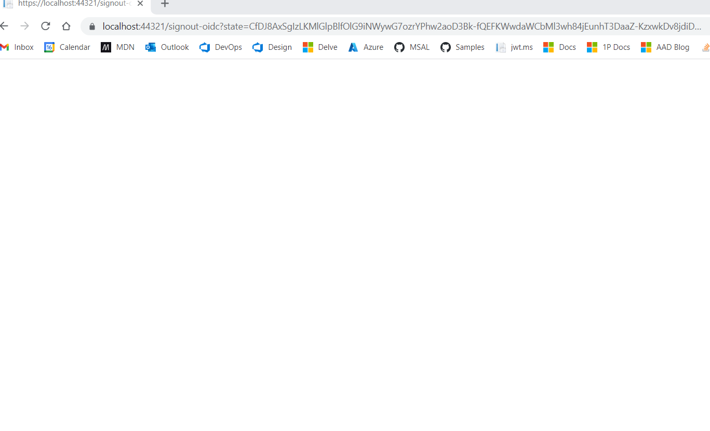The image size is (710, 431).
Task: Open the Calendar bookmark
Action: [x=68, y=47]
